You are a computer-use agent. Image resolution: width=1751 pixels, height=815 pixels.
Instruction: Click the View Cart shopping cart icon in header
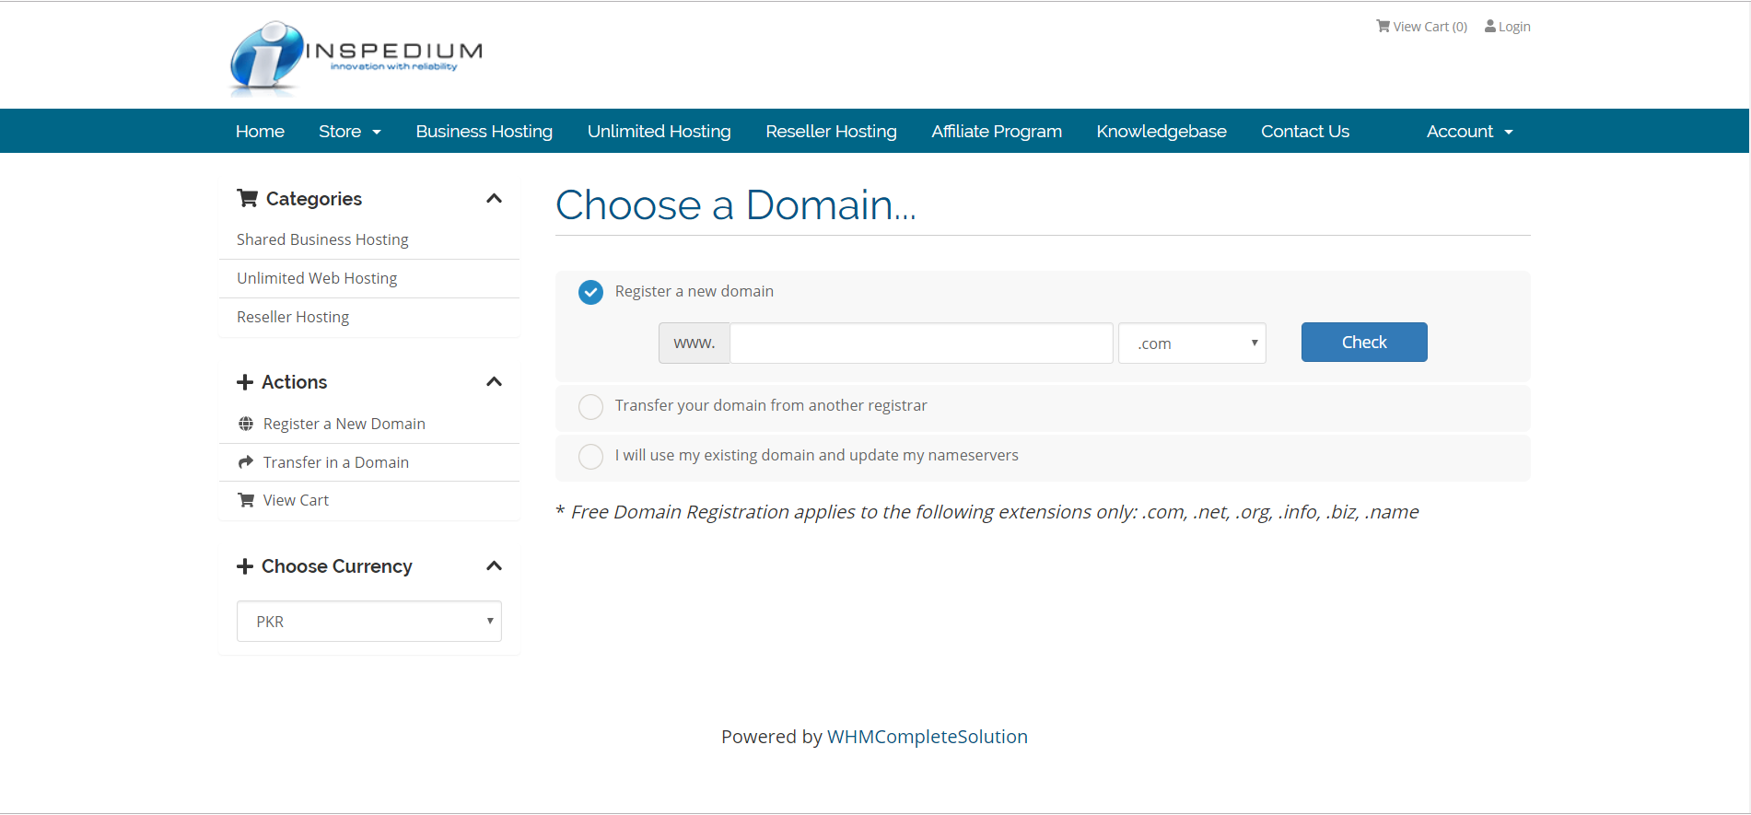(x=1383, y=26)
